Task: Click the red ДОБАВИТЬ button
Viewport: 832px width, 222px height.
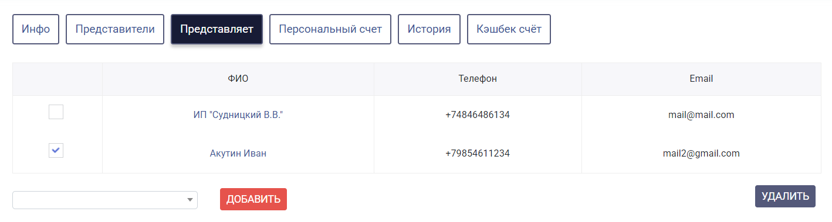Action: click(x=253, y=199)
